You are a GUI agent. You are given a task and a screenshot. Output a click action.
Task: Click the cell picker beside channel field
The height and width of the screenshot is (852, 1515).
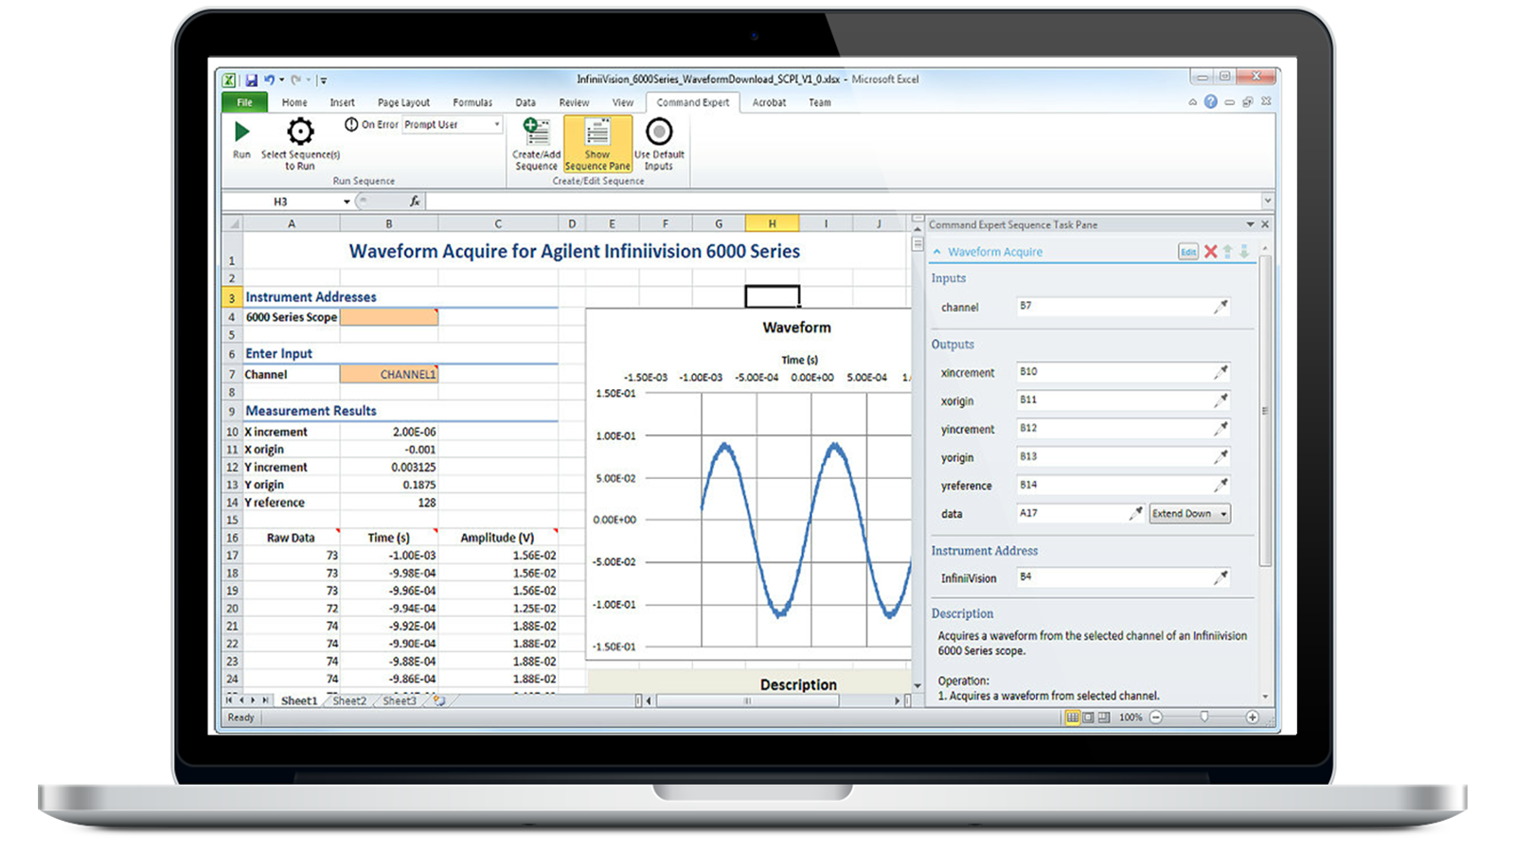point(1221,307)
